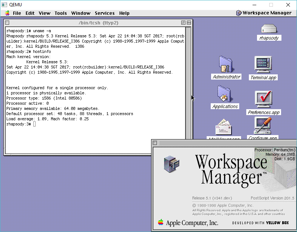The height and width of the screenshot is (232, 297).
Task: Select the Applications folder icon
Action: click(x=224, y=94)
